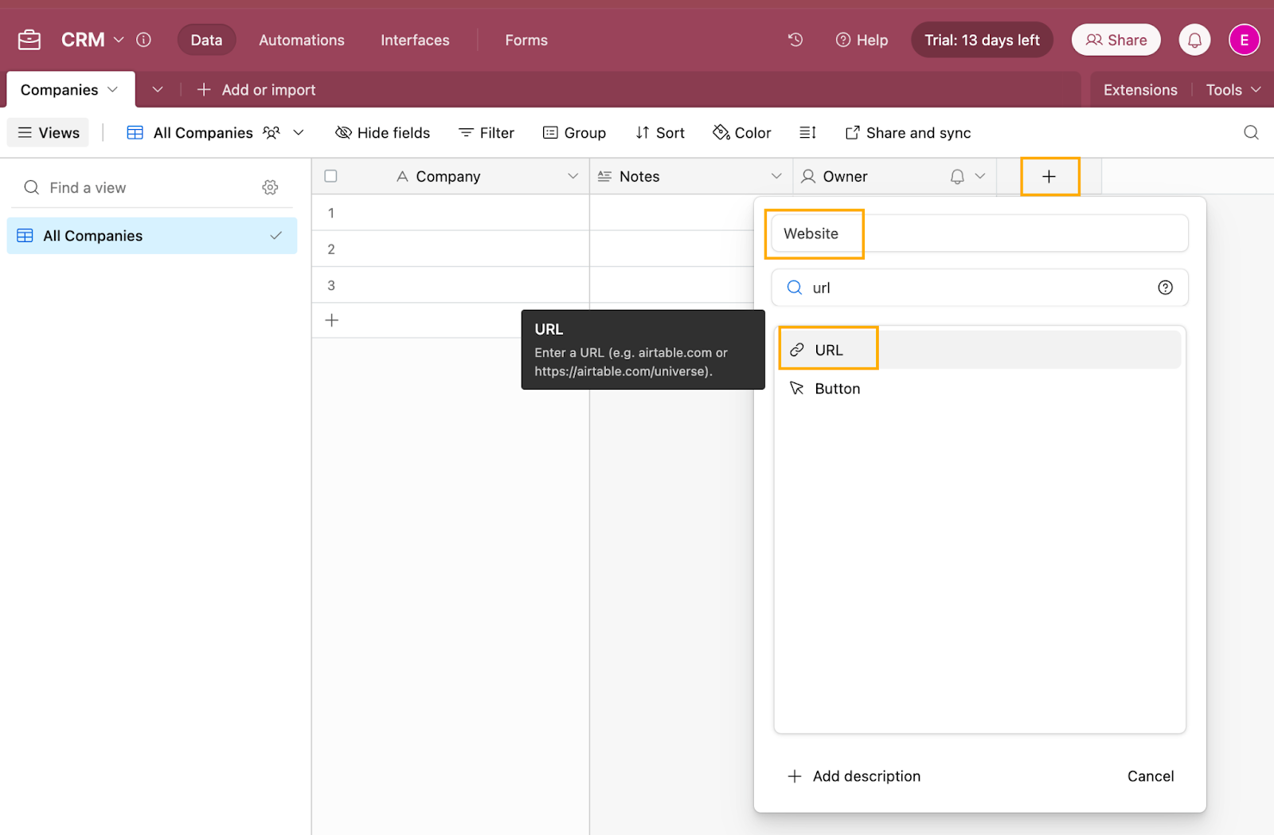Switch to the Automations tab
Viewport: 1274px width, 835px height.
(302, 40)
